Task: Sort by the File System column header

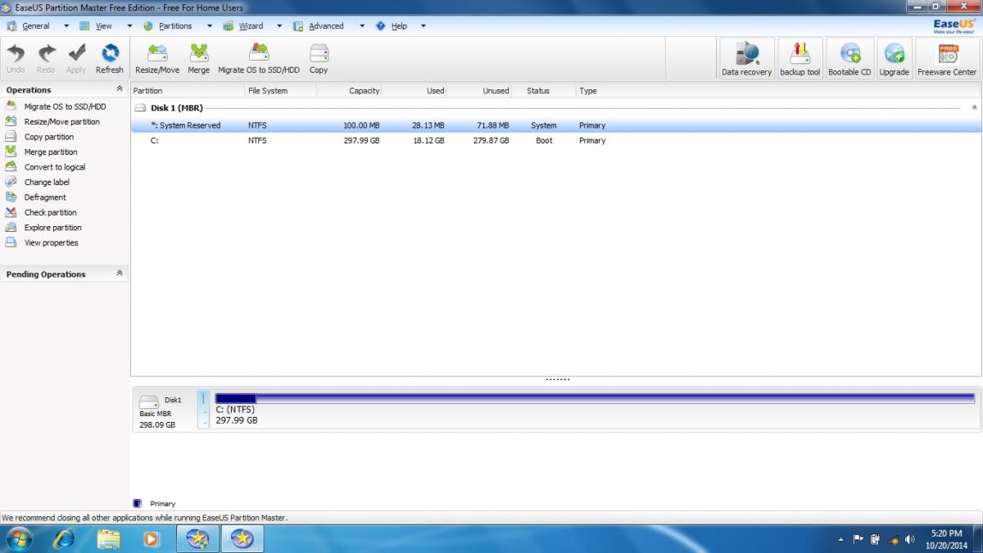Action: 280,91
